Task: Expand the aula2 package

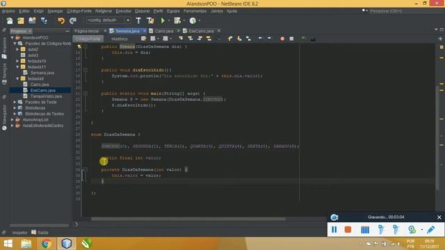Action: click(x=17, y=49)
